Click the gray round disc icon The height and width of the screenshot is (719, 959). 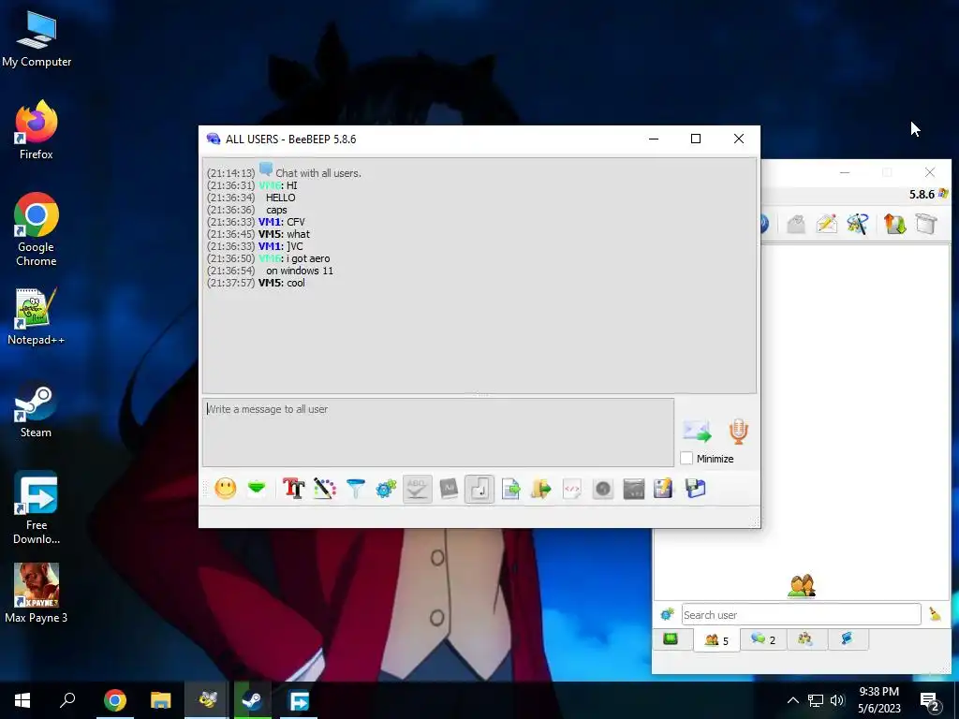[x=603, y=489]
